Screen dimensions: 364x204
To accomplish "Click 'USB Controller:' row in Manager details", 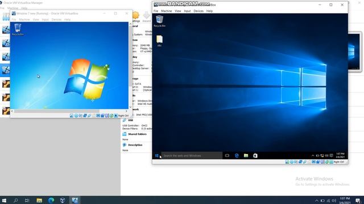I will coord(135,126).
